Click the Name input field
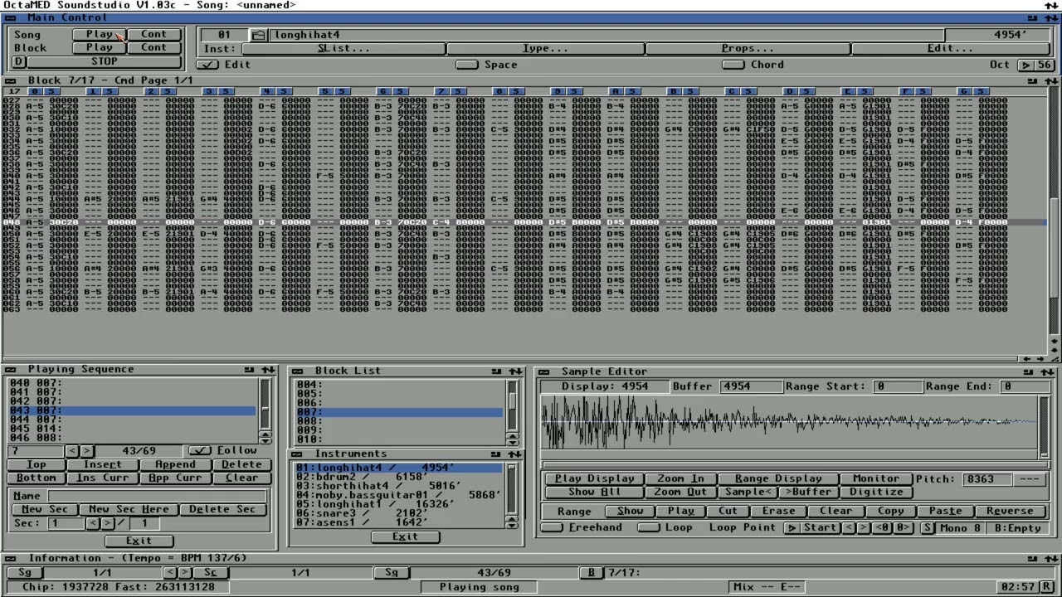Viewport: 1062px width, 597px height. pyautogui.click(x=156, y=496)
